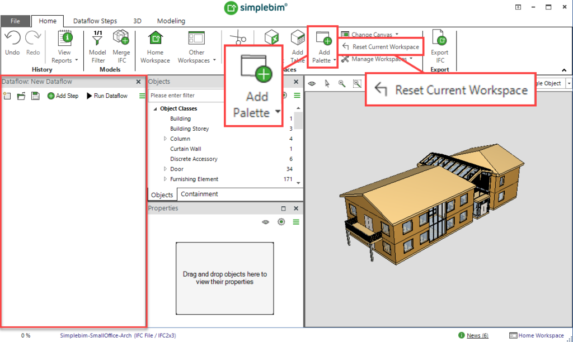This screenshot has height=342, width=573.
Task: Open the Change Canvas dropdown arrow
Action: [397, 35]
